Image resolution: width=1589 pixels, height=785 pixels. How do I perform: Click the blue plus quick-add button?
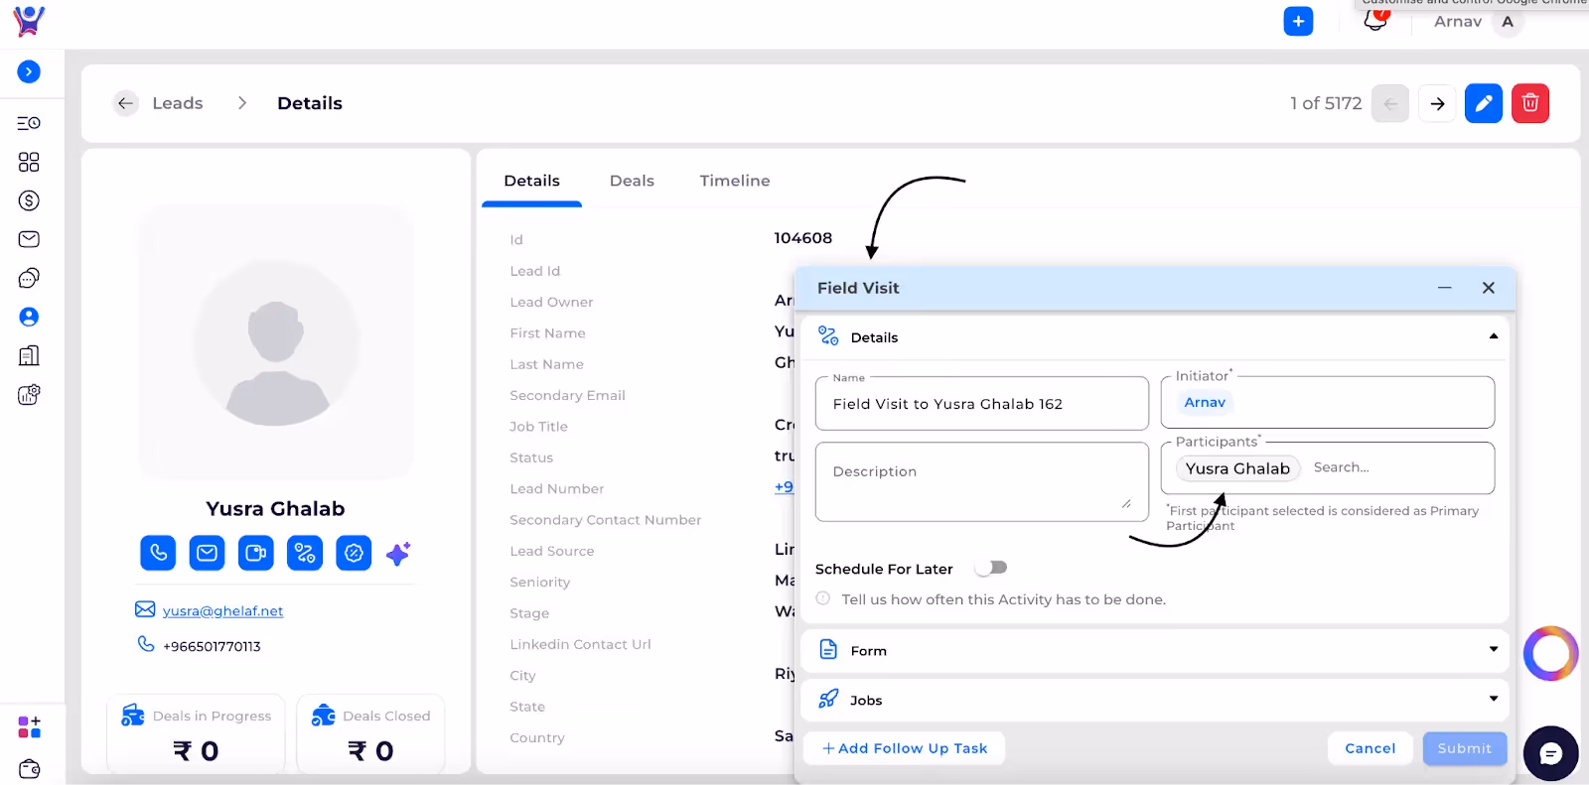1298,21
